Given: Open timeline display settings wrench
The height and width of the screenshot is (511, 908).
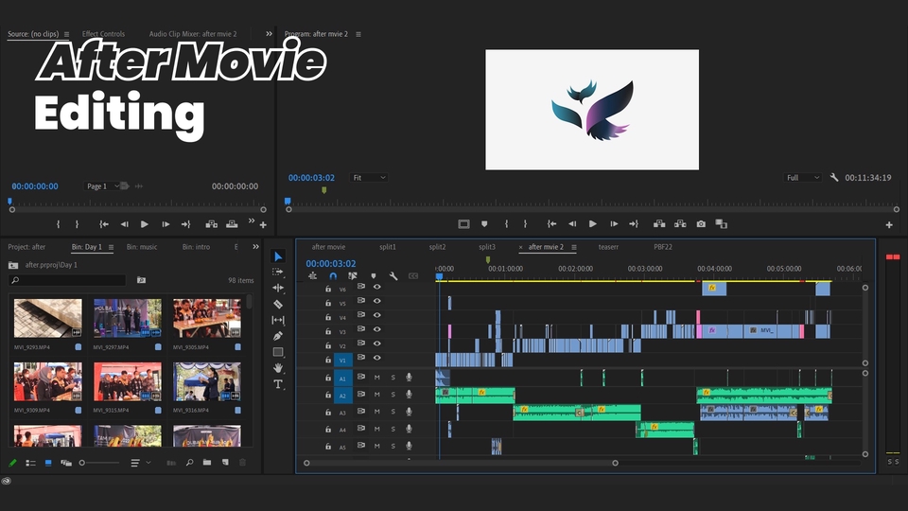Looking at the screenshot, I should pos(393,276).
